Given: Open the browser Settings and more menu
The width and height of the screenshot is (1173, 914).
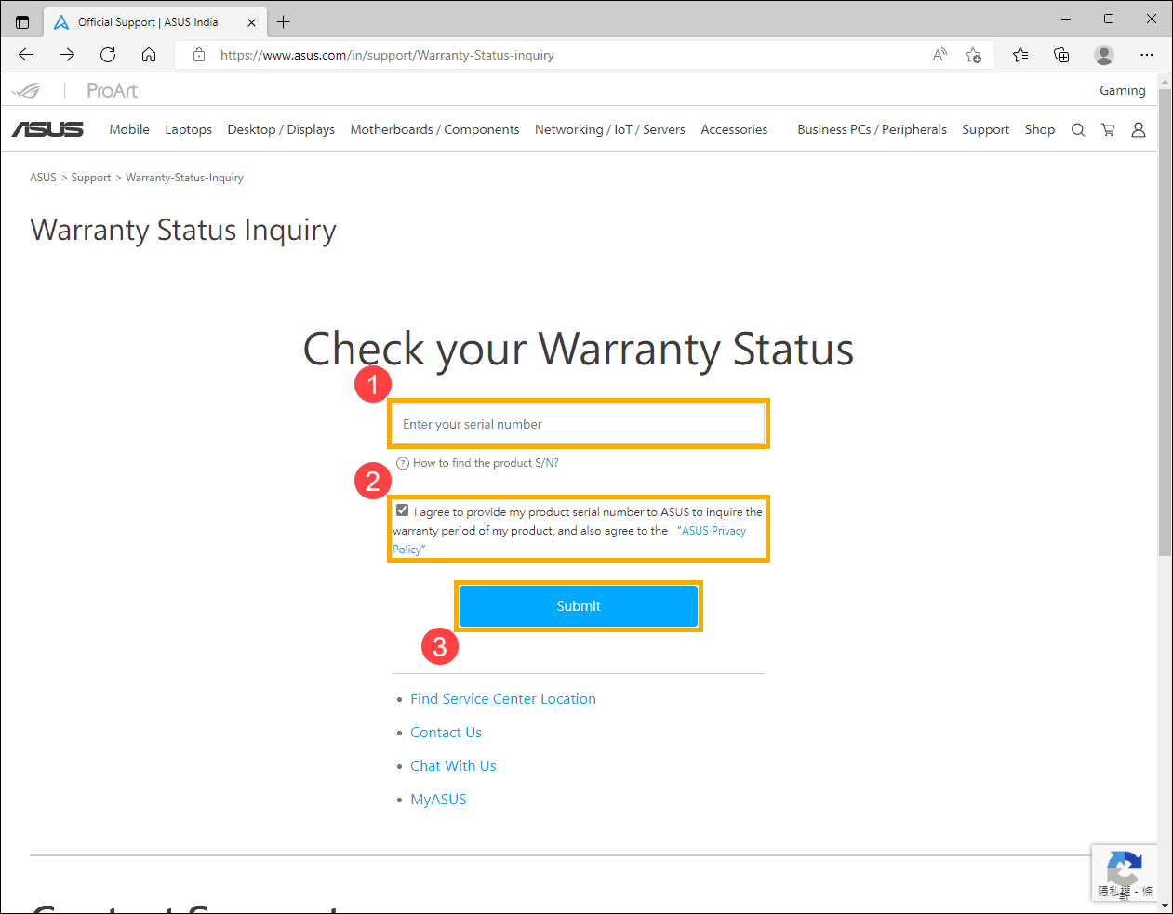Looking at the screenshot, I should pyautogui.click(x=1147, y=55).
